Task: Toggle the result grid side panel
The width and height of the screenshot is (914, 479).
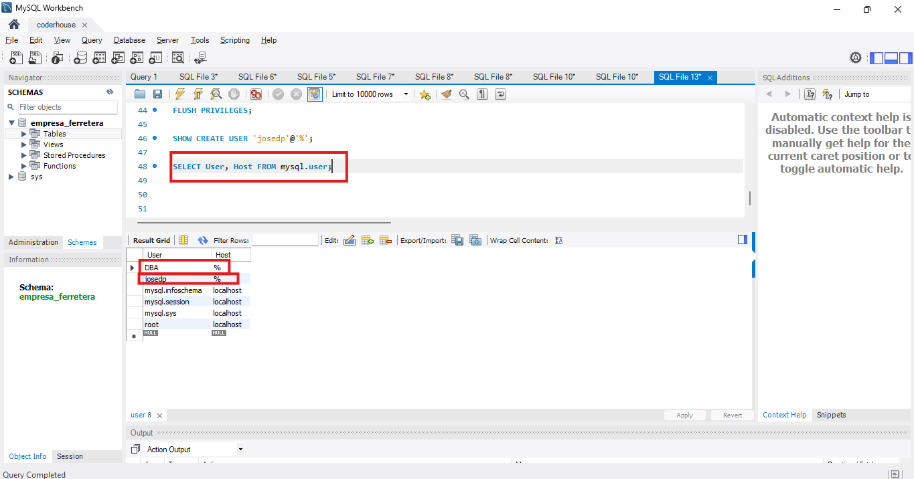Action: [743, 239]
